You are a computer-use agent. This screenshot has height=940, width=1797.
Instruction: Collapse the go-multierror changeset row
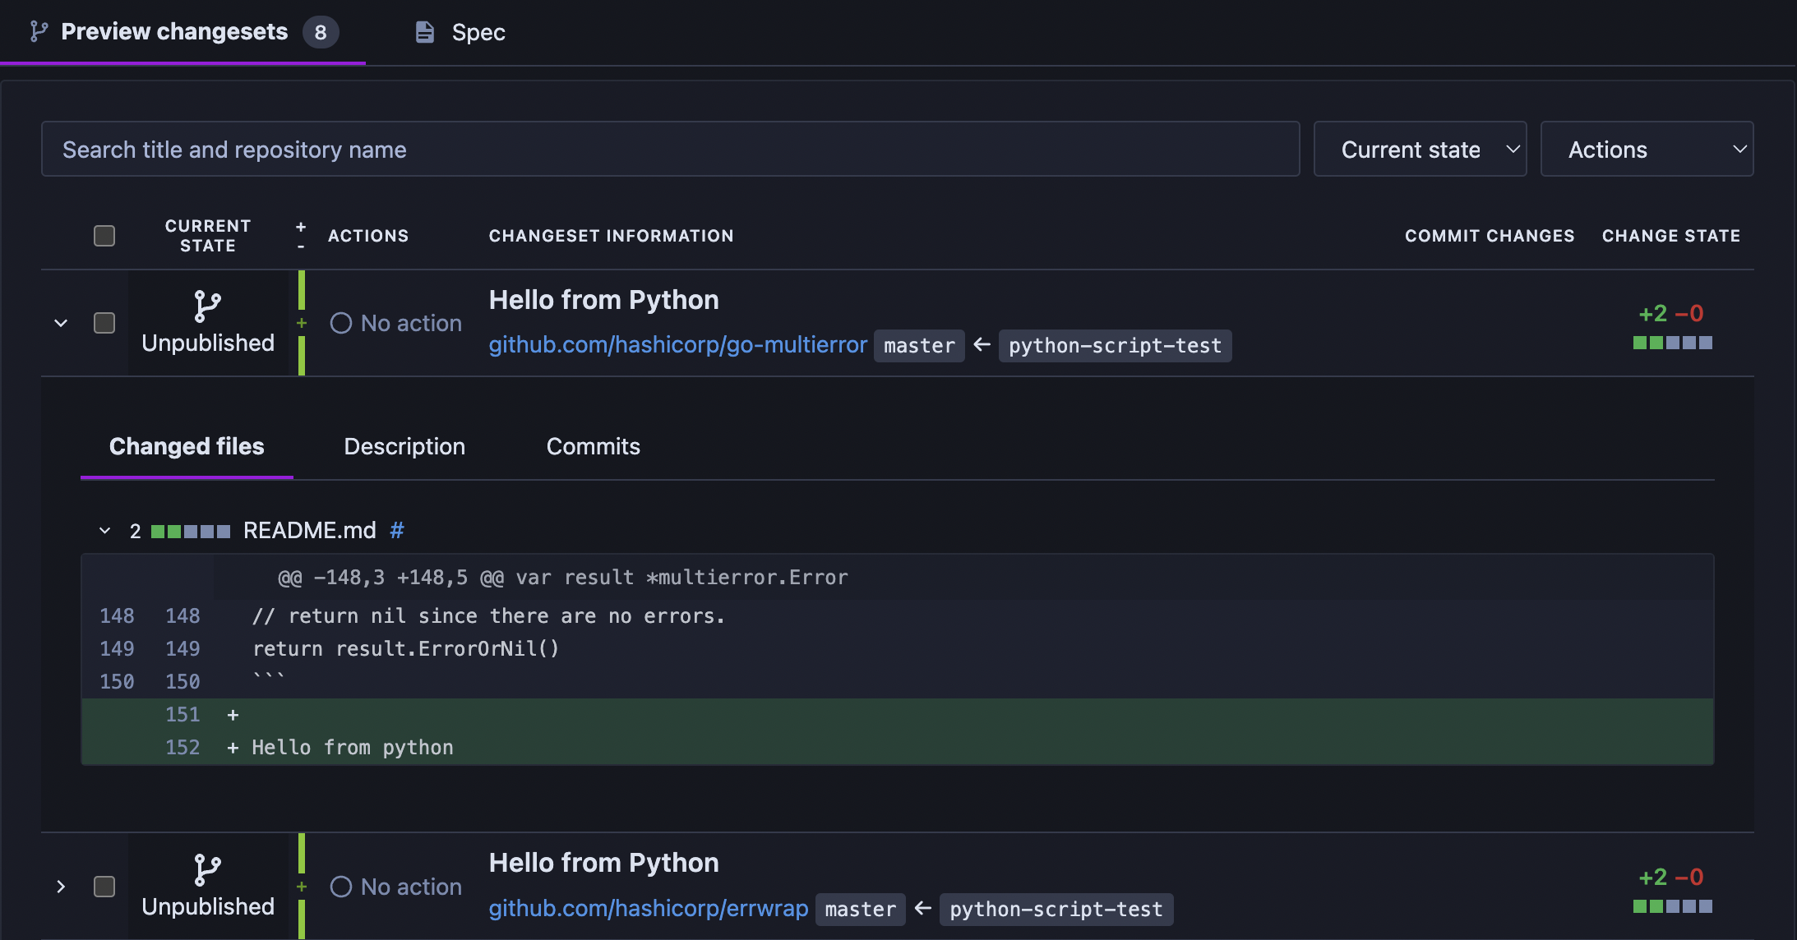click(x=61, y=323)
